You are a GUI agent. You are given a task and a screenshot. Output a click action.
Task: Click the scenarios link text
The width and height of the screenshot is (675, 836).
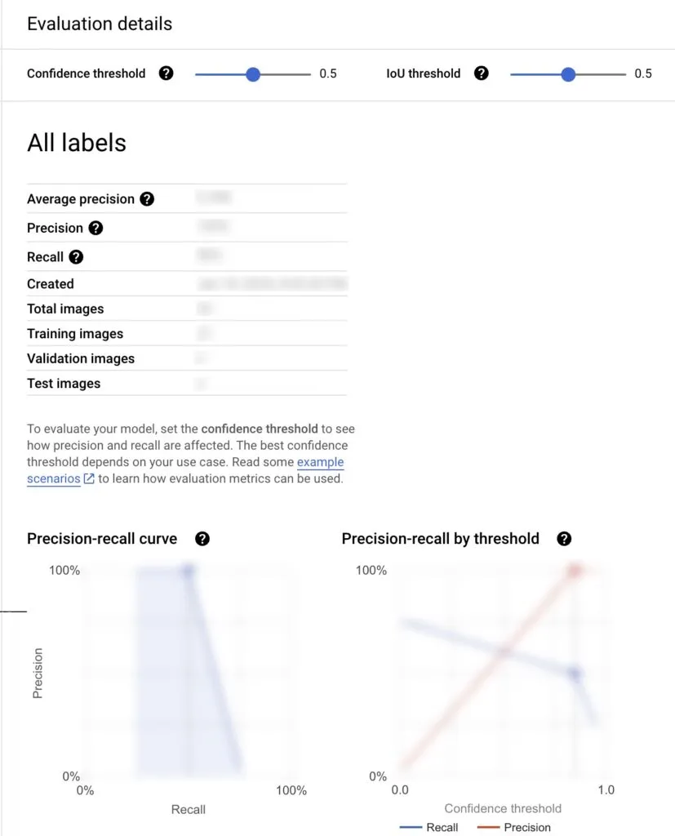[x=54, y=478]
